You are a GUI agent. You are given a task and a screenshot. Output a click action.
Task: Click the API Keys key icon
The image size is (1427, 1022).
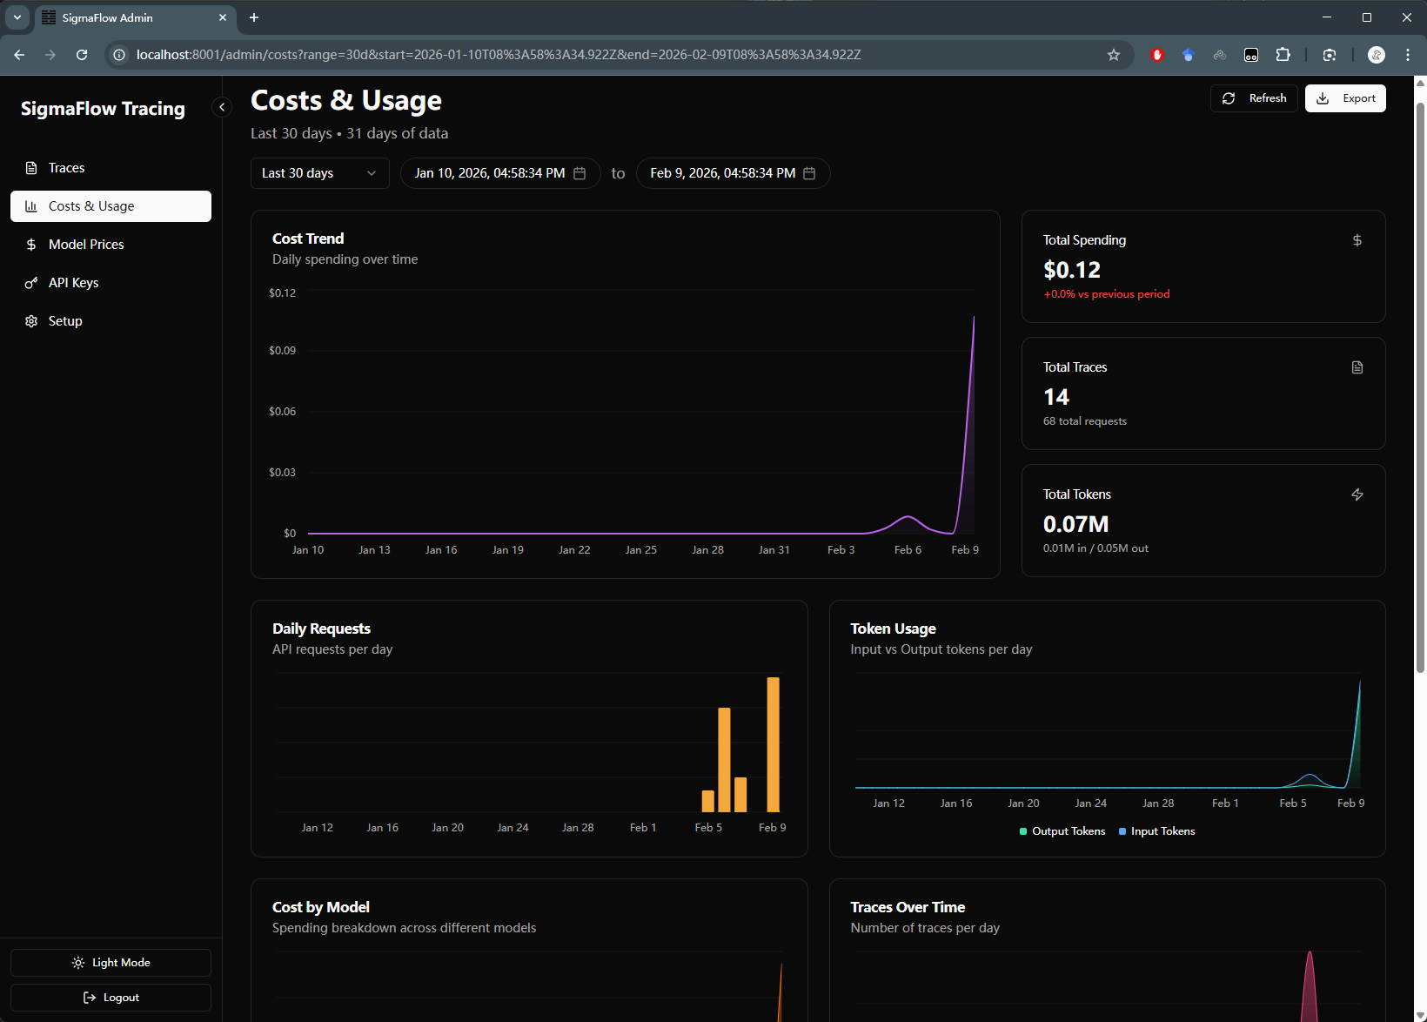click(31, 283)
